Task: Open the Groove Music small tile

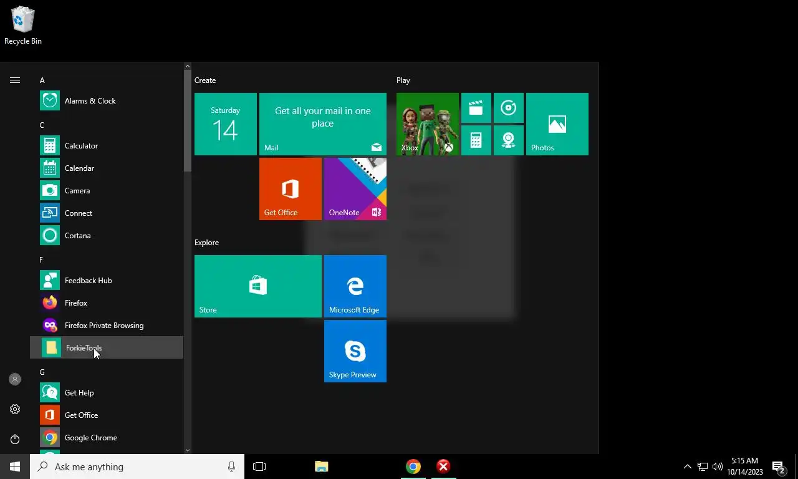Action: pyautogui.click(x=509, y=108)
